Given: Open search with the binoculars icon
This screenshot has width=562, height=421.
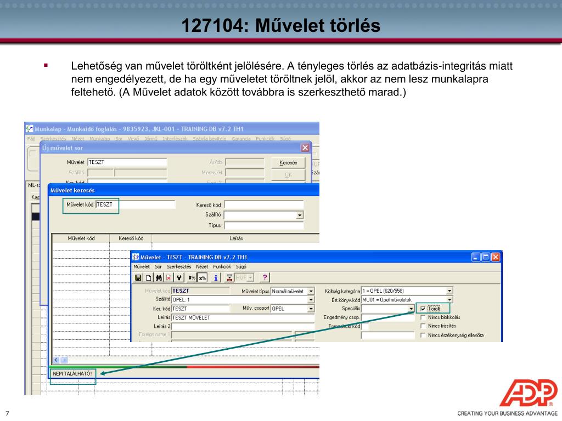Looking at the screenshot, I should (159, 277).
